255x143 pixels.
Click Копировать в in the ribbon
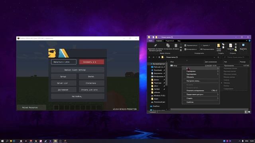[190, 49]
